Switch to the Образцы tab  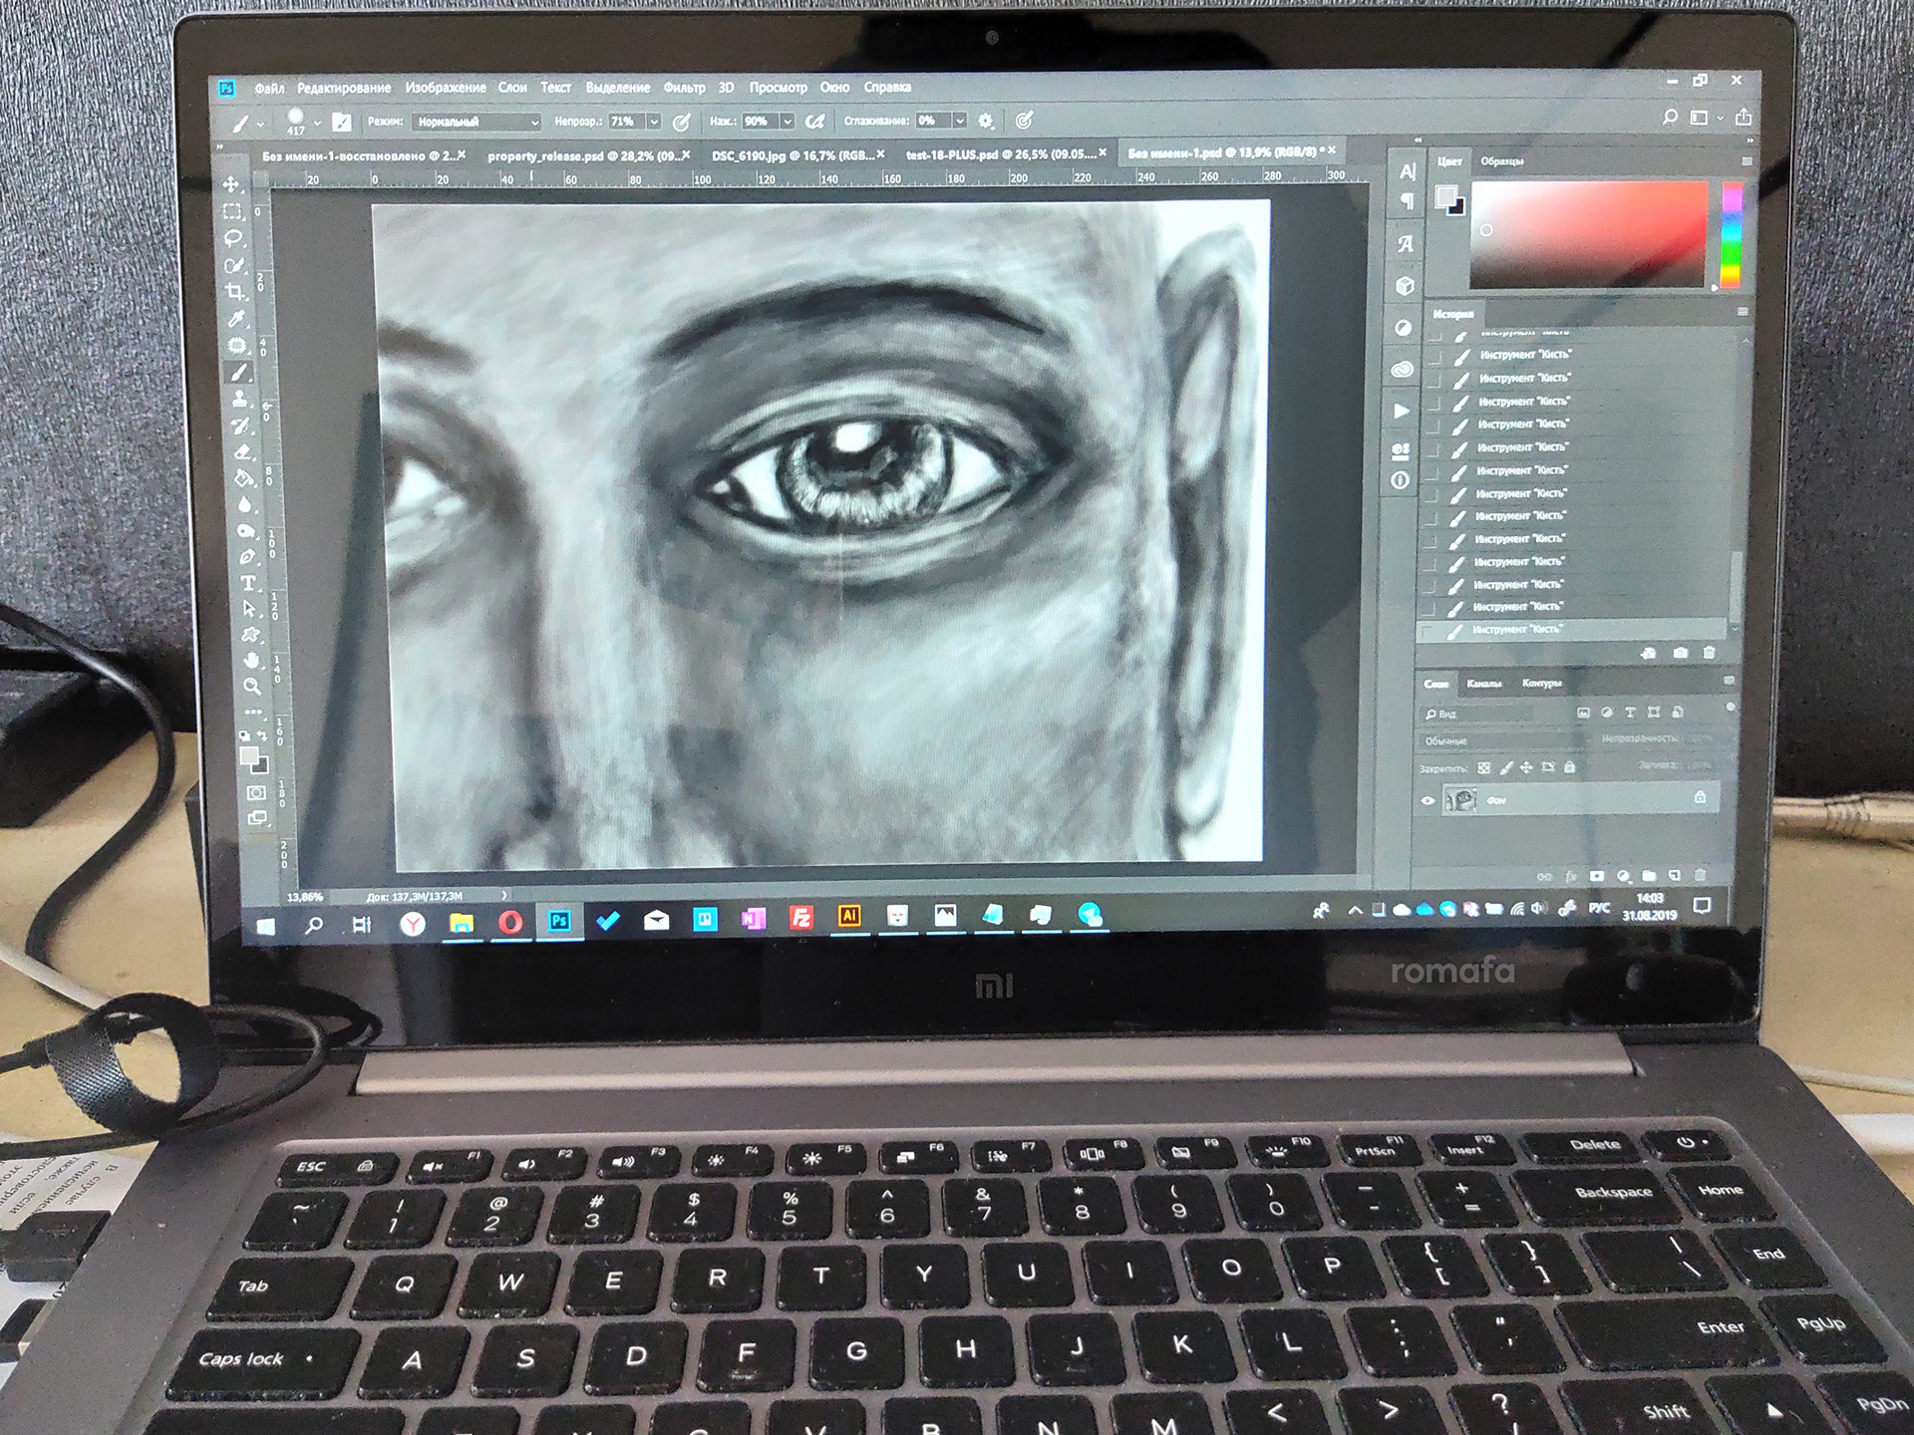(1502, 160)
